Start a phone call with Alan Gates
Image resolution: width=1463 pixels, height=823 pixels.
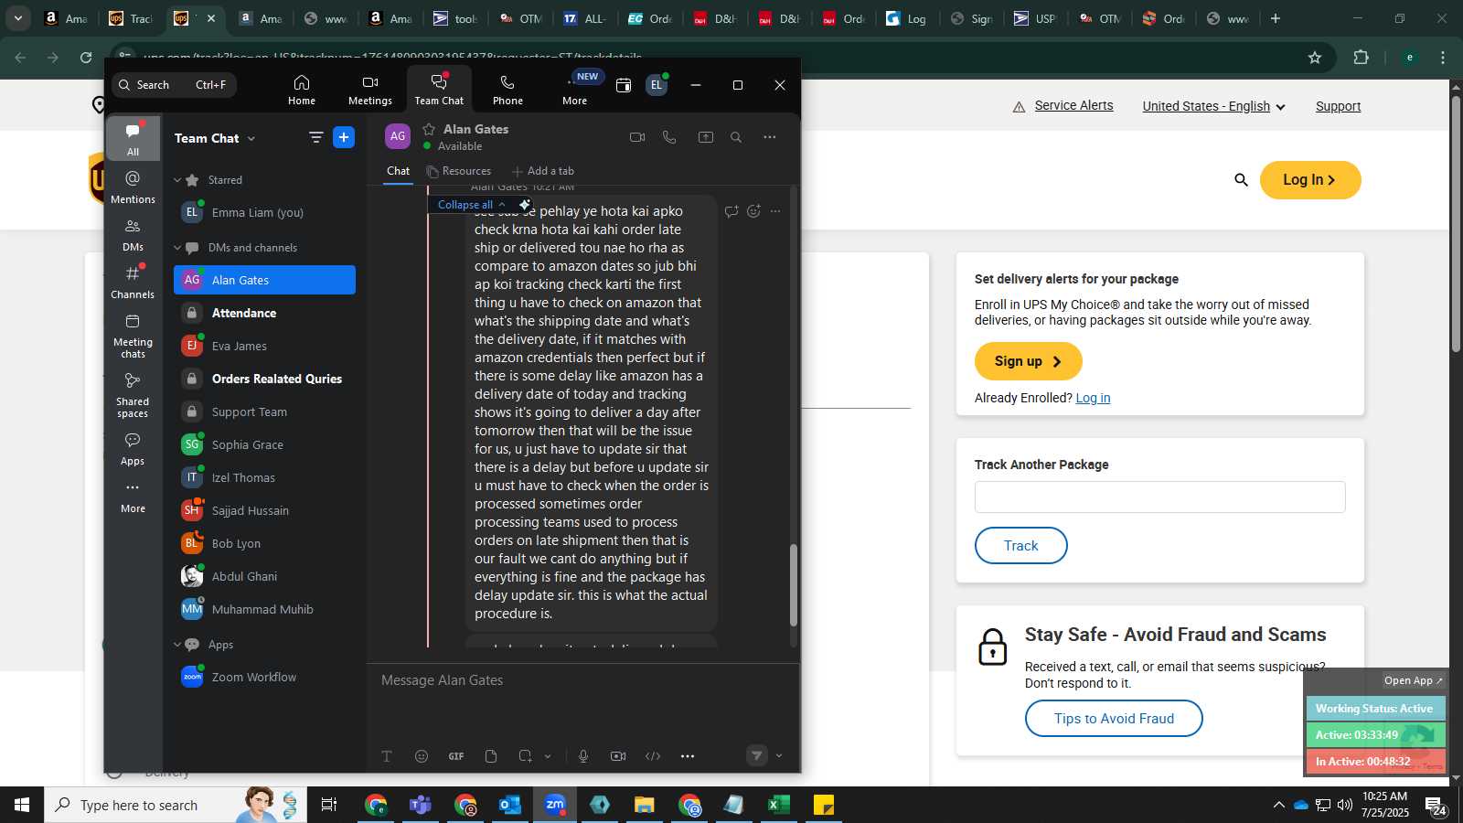coord(669,137)
